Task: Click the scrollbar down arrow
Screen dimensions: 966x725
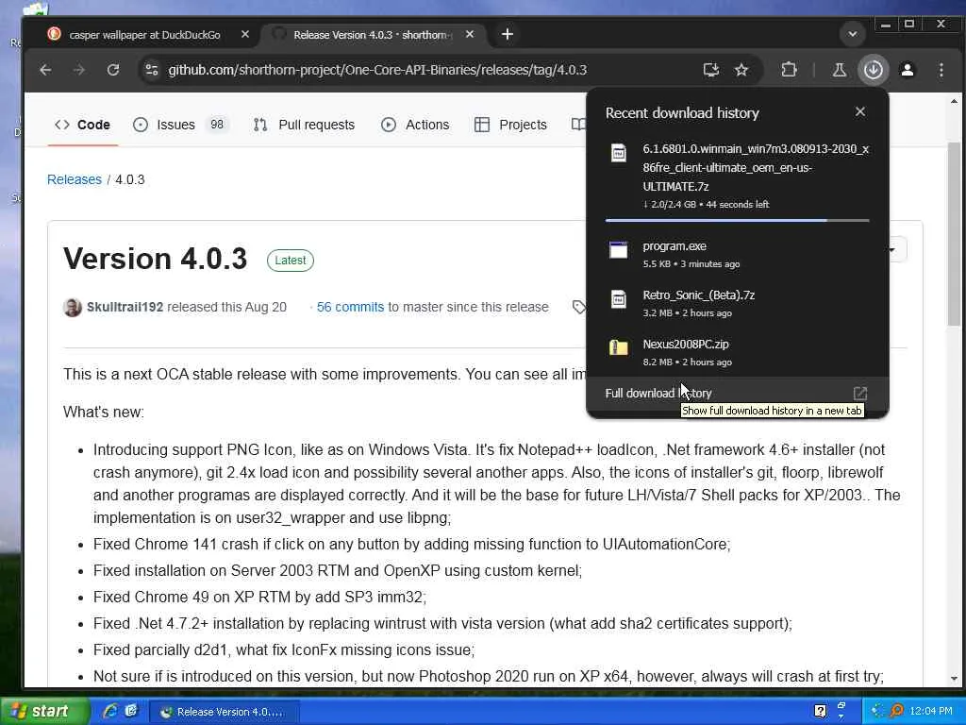Action: pyautogui.click(x=954, y=678)
